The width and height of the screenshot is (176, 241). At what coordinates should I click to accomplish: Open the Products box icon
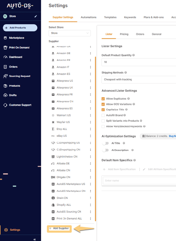[x=5, y=86]
